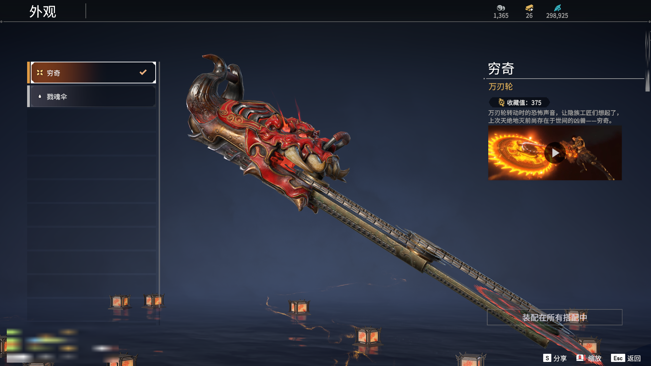Click the 万刃轮 weapon type label
Viewport: 651px width, 366px height.
click(500, 87)
